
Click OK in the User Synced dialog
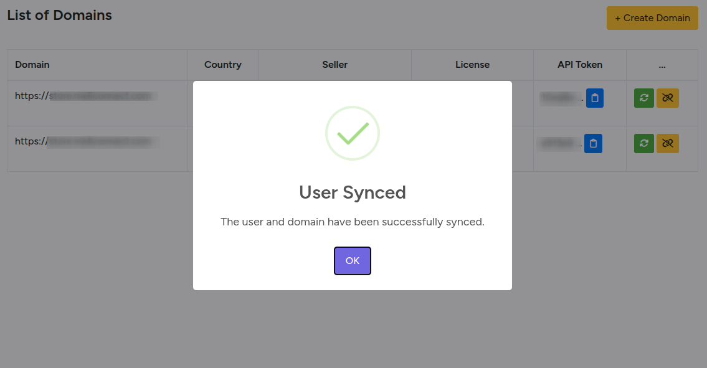353,261
